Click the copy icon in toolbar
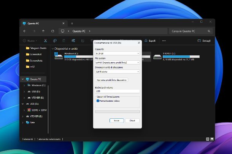 (55, 41)
